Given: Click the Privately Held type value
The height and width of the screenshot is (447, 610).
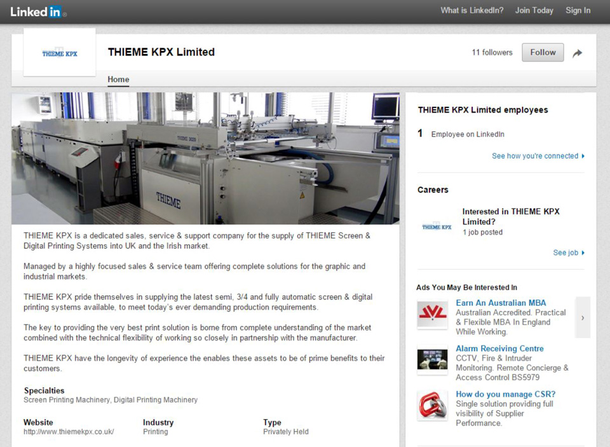Looking at the screenshot, I should pyautogui.click(x=286, y=432).
